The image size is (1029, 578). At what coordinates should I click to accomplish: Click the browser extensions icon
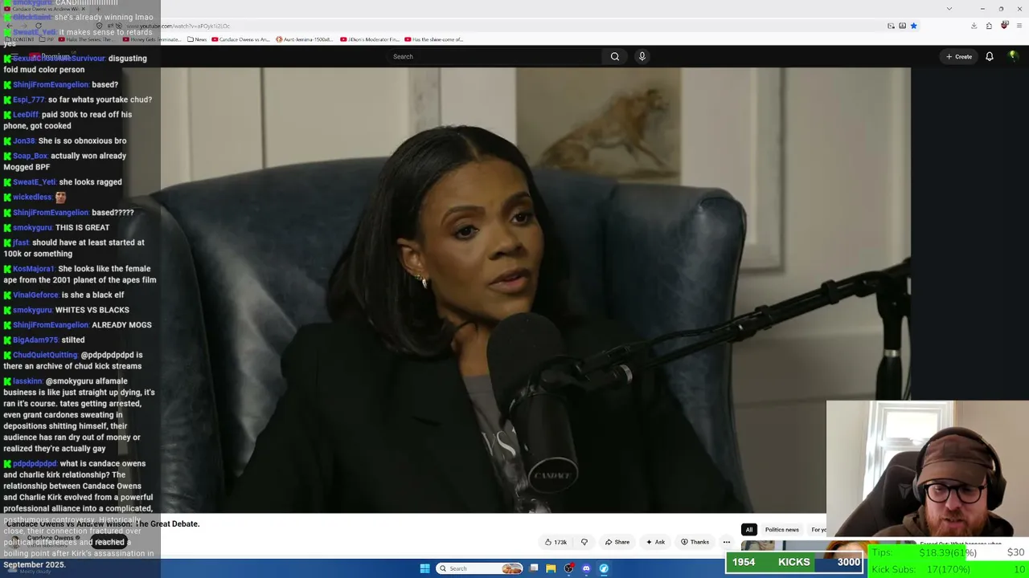tap(989, 26)
